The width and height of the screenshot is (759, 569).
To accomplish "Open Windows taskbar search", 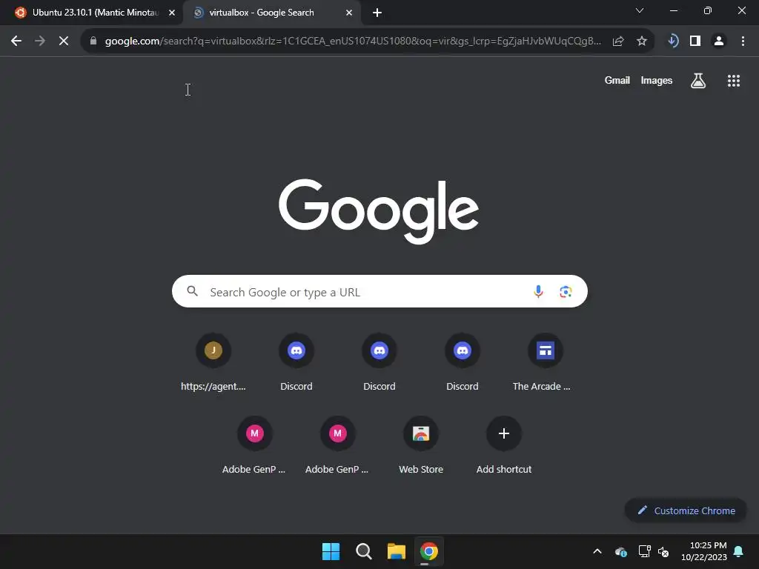I will pos(363,551).
